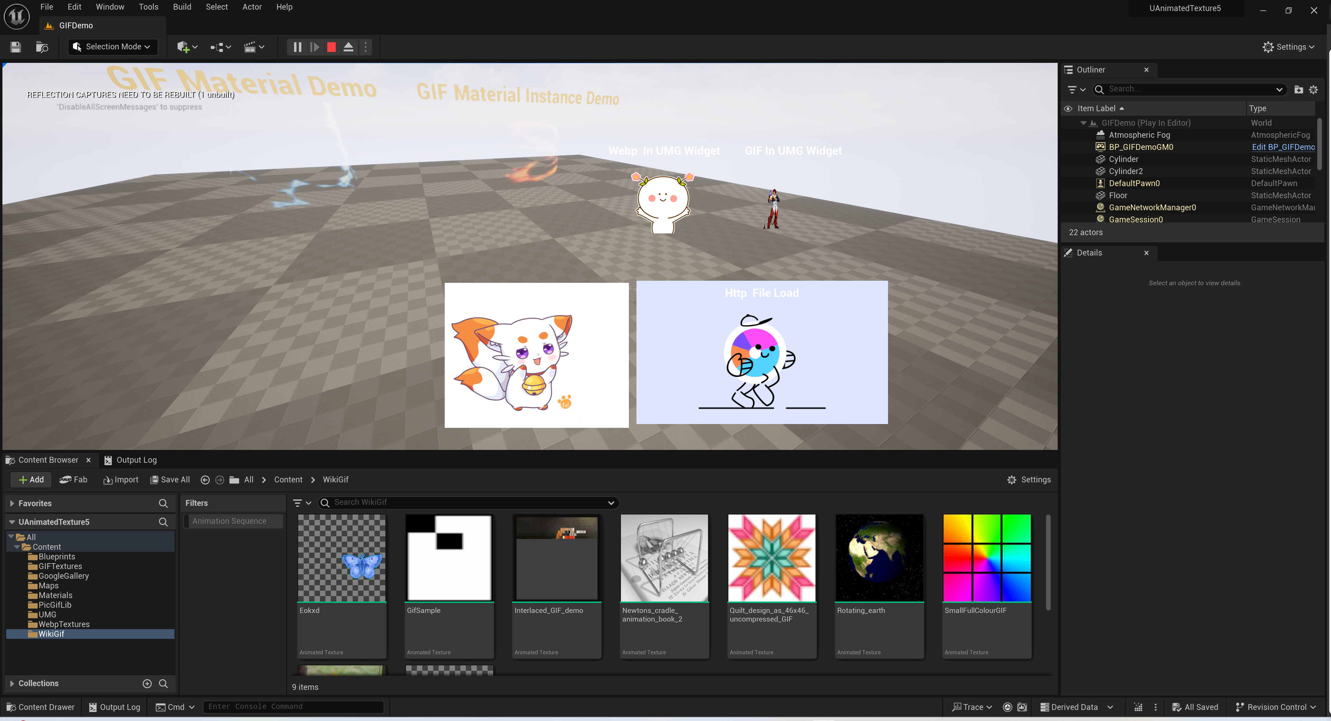Open the File menu

pyautogui.click(x=47, y=7)
